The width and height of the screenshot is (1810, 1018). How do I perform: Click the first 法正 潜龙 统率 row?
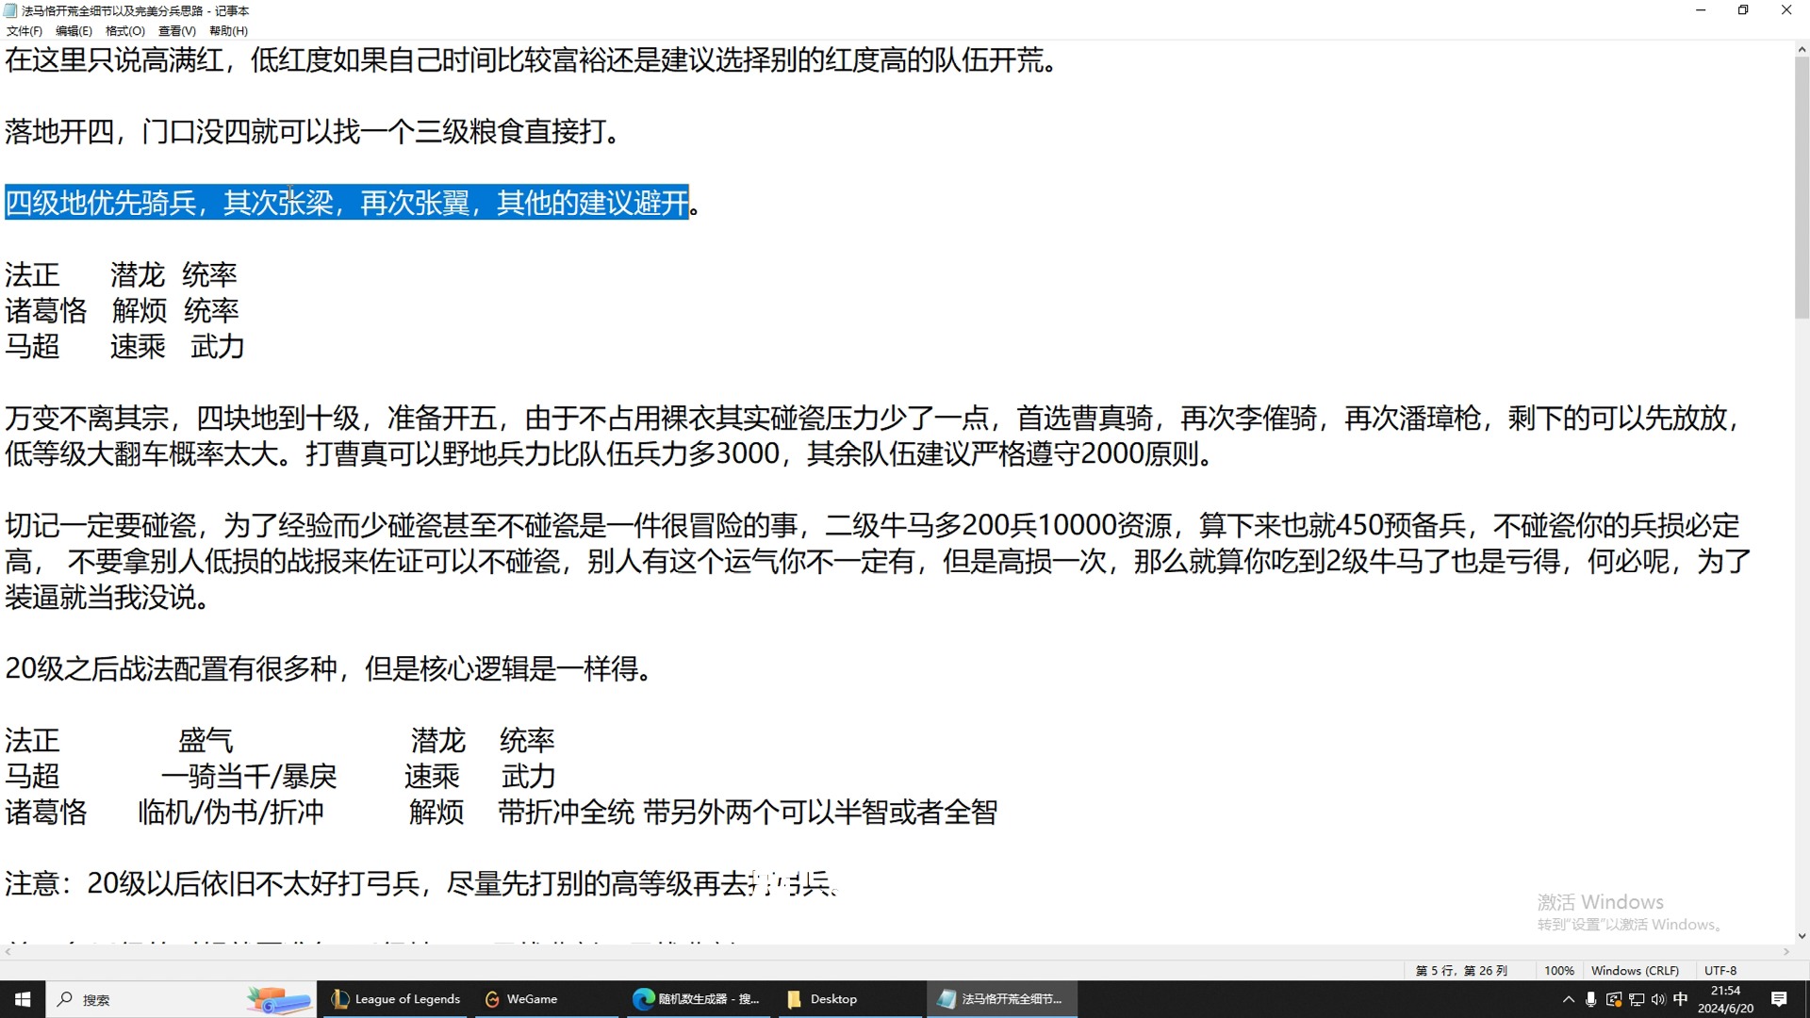121,275
